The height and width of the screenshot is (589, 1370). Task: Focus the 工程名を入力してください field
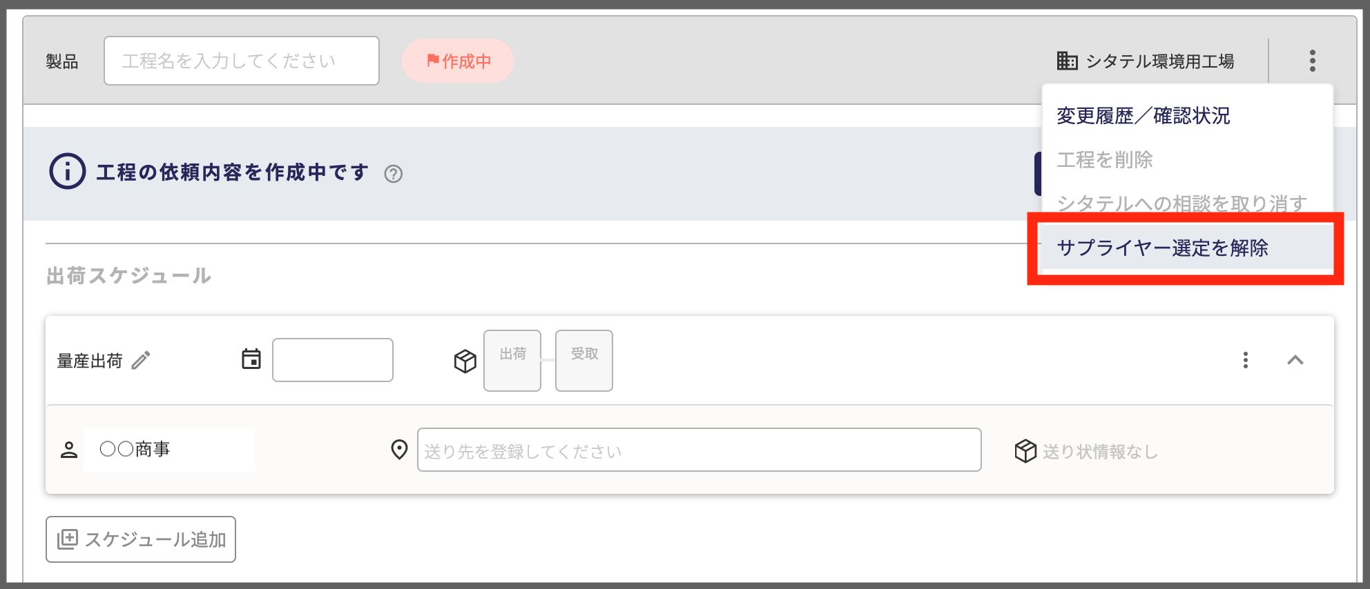pos(242,61)
